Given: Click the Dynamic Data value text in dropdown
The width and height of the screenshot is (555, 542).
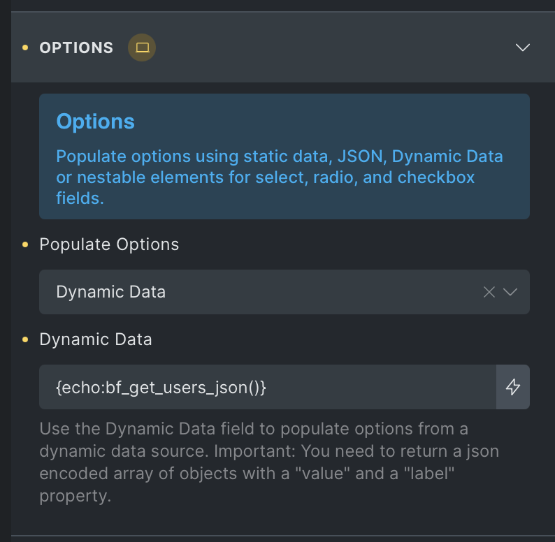Looking at the screenshot, I should (110, 292).
